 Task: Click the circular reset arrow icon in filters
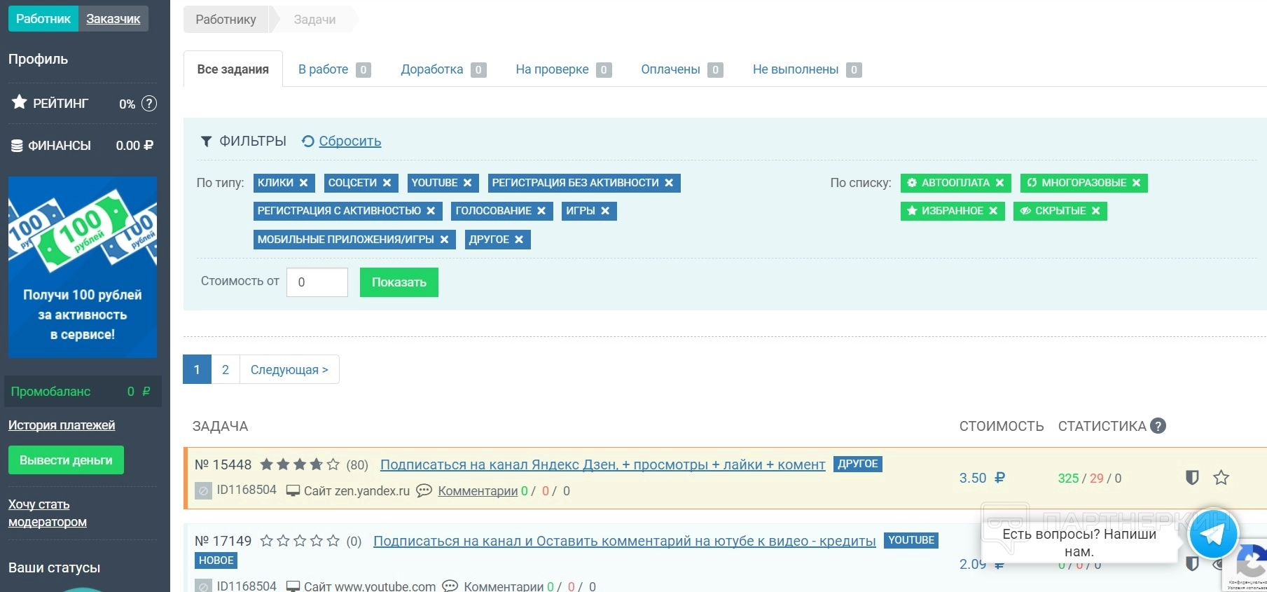[307, 142]
